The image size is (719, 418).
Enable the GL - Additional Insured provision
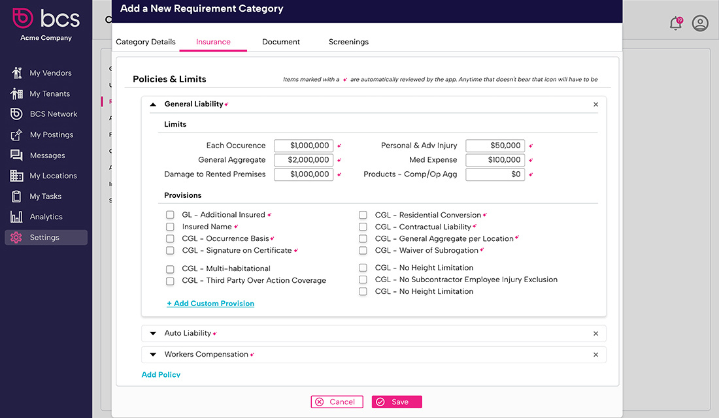[170, 214]
